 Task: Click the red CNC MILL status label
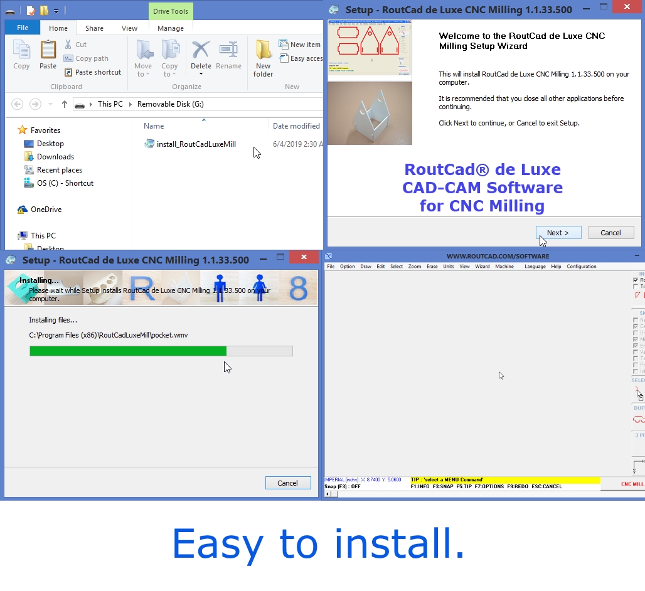[x=632, y=484]
